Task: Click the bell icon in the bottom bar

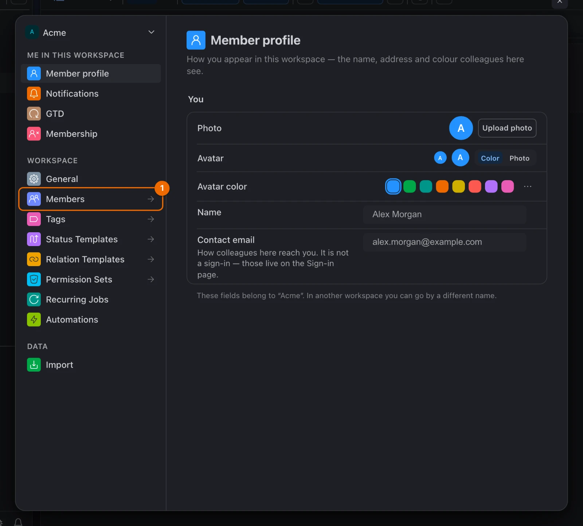Action: click(x=18, y=522)
